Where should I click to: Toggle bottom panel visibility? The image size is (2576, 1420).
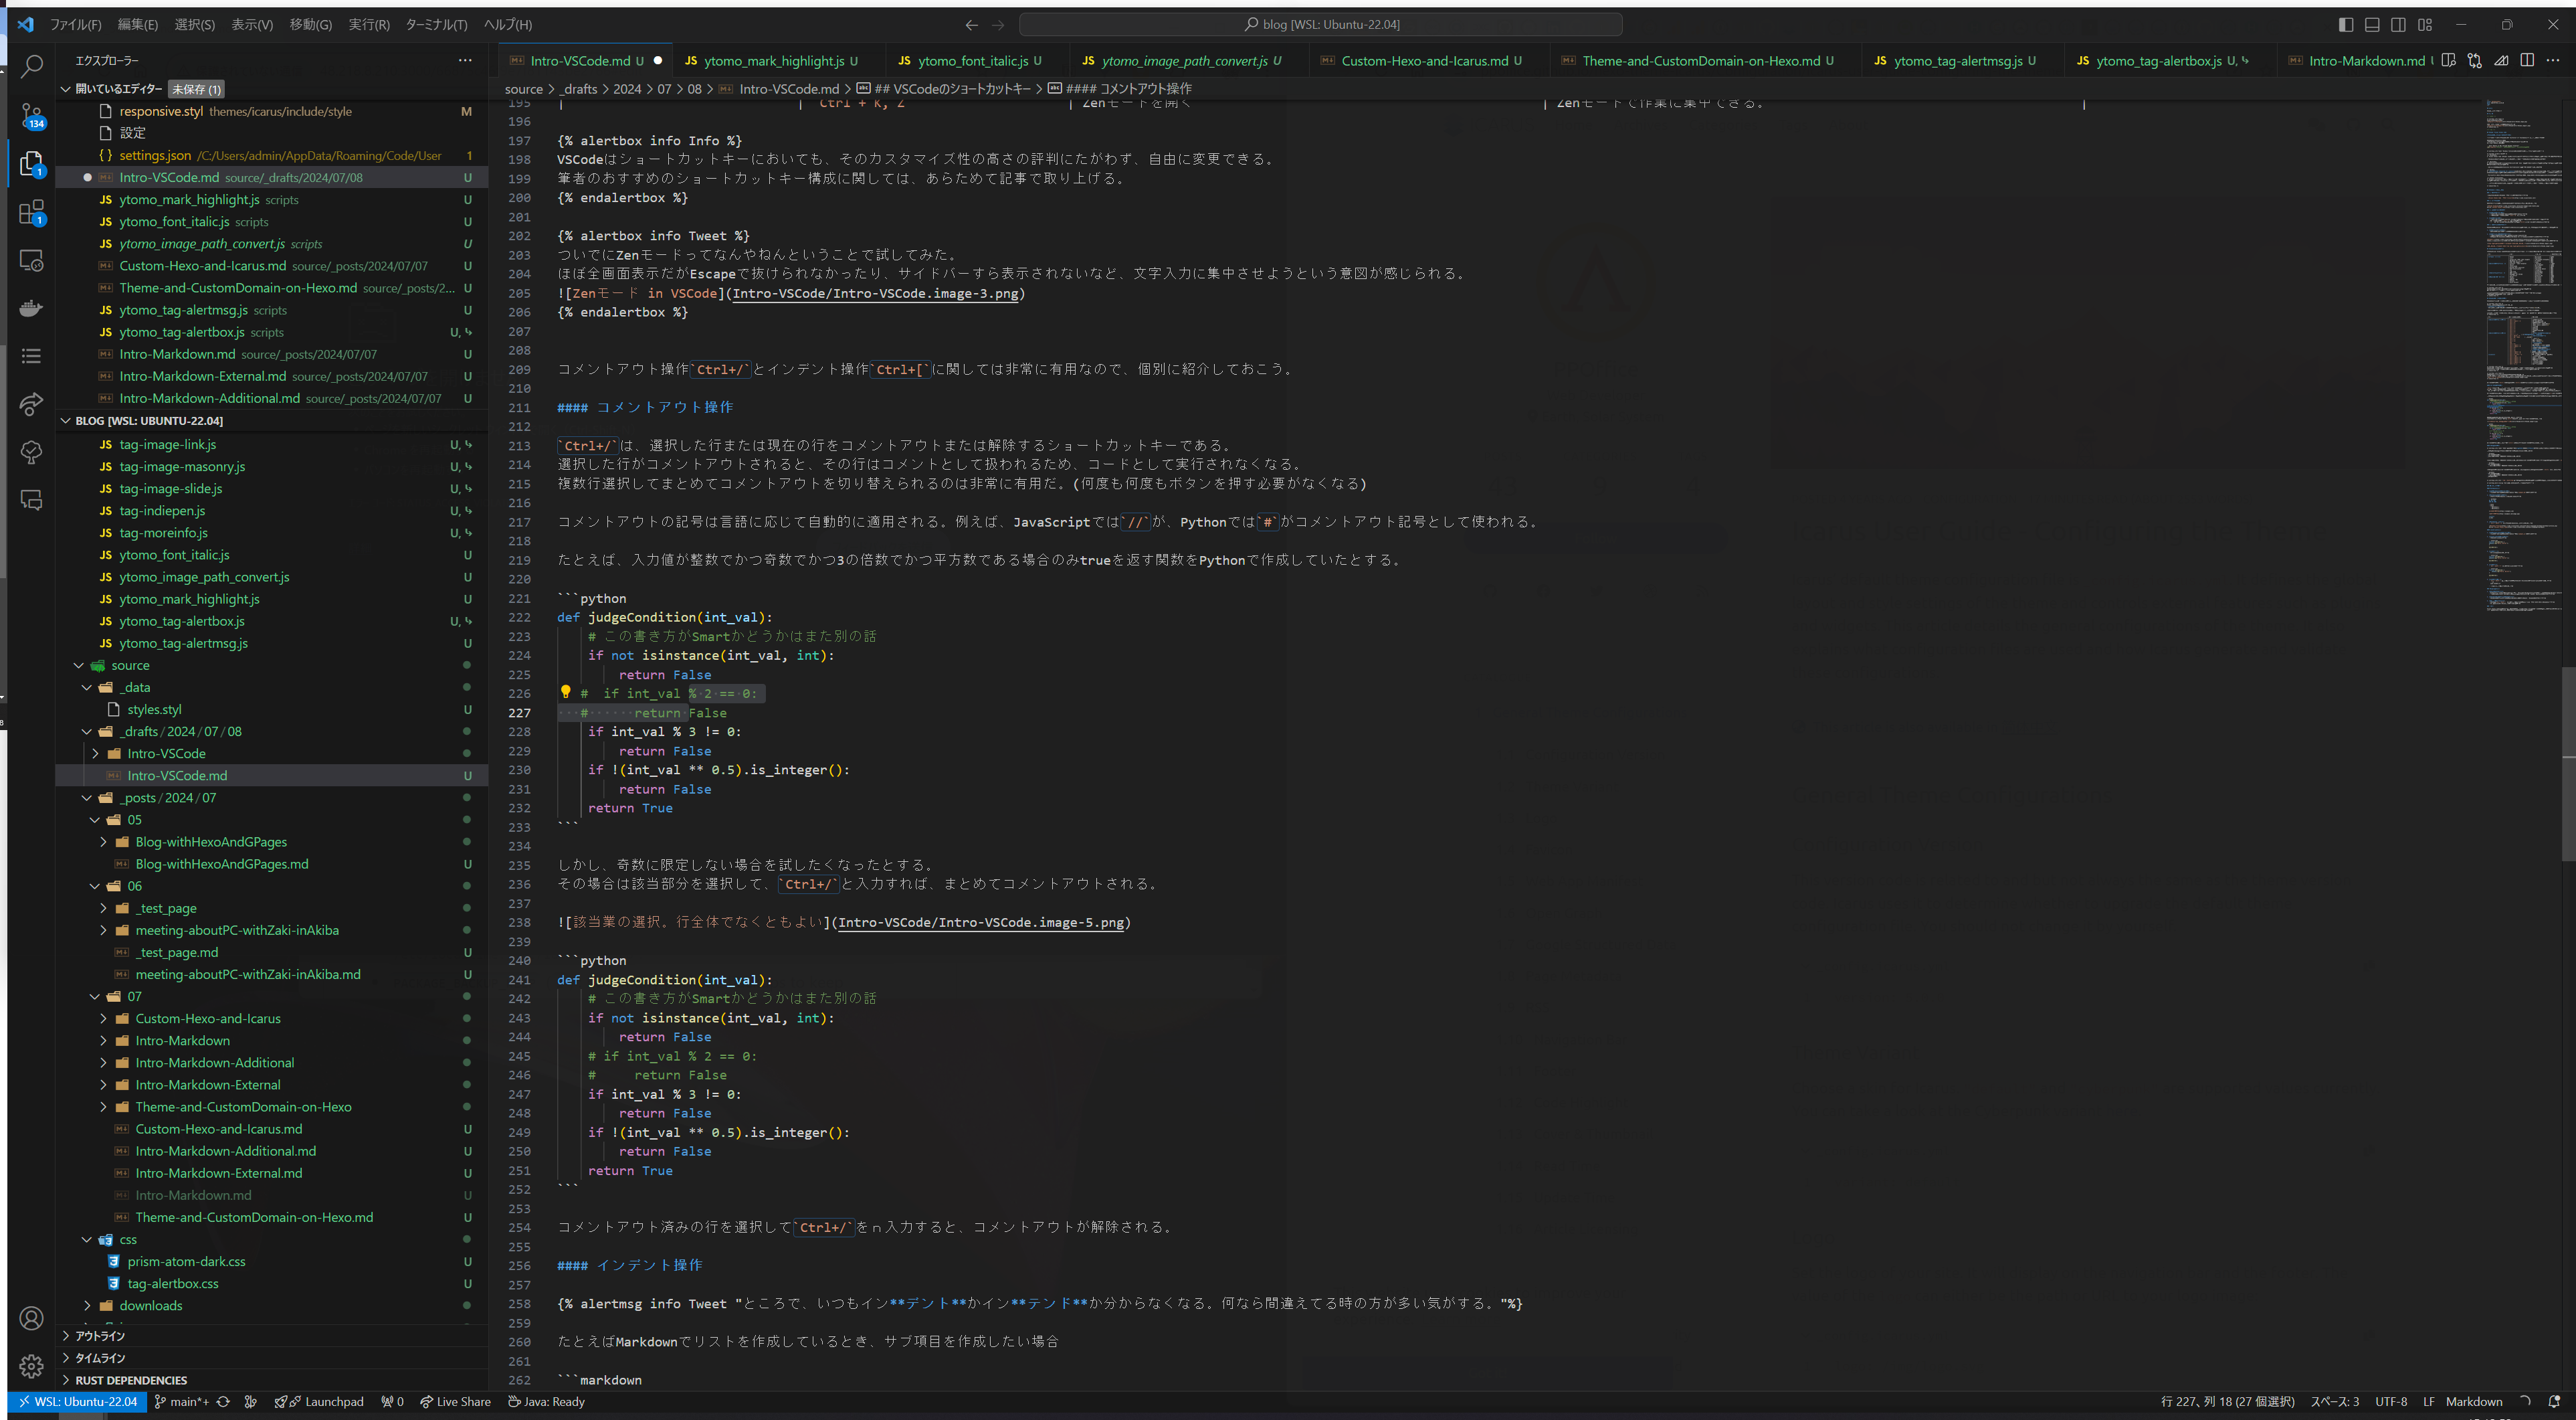pyautogui.click(x=2372, y=24)
